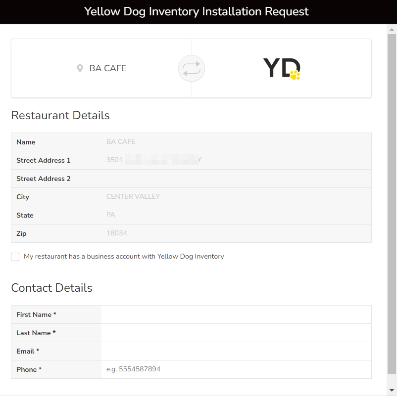This screenshot has width=397, height=401.
Task: Click the empty Street Address 2 field
Action: click(x=236, y=178)
